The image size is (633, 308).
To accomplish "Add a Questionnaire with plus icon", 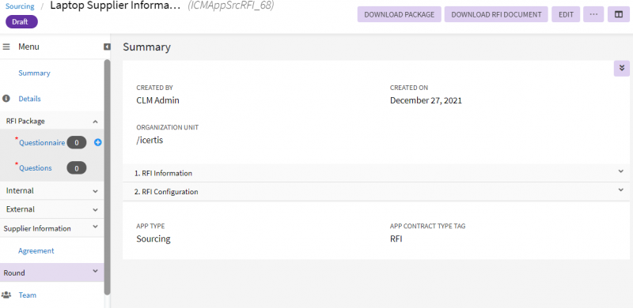I will 97,142.
